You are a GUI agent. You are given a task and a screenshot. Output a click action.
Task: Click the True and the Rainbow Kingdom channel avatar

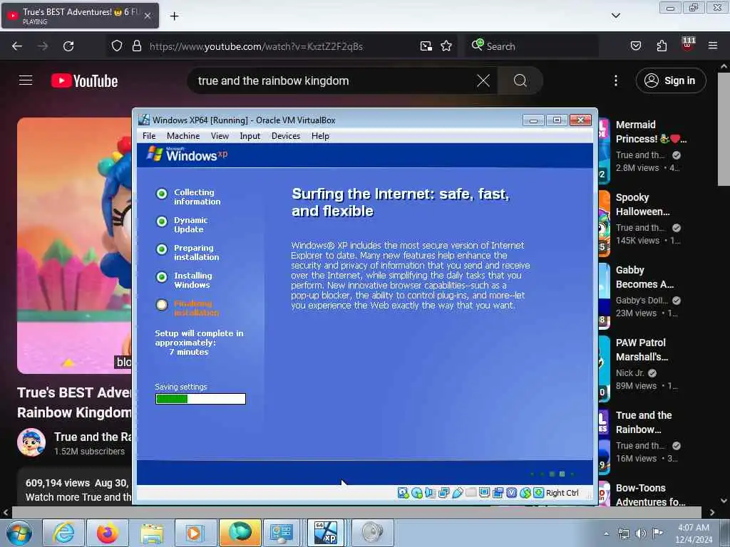coord(31,442)
